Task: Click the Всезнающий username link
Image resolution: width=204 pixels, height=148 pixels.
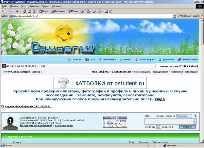Action: 22,72
